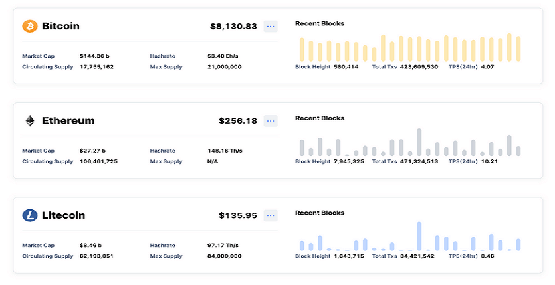Image resolution: width=555 pixels, height=285 pixels.
Task: Open the Litecoin card's three-dot menu
Action: click(x=271, y=215)
